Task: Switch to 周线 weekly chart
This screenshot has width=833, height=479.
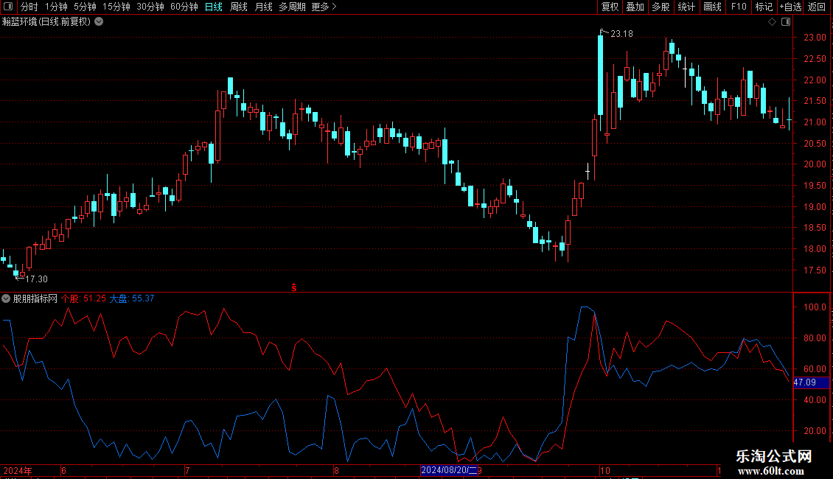Action: [239, 7]
